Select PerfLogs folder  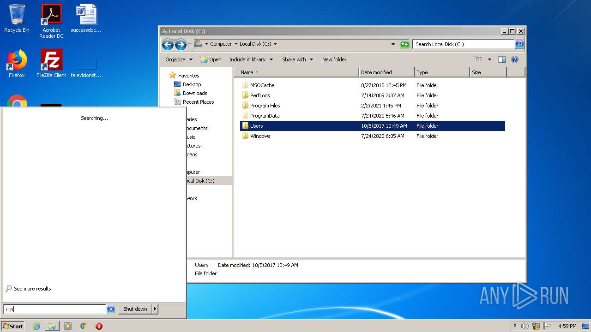coord(260,95)
